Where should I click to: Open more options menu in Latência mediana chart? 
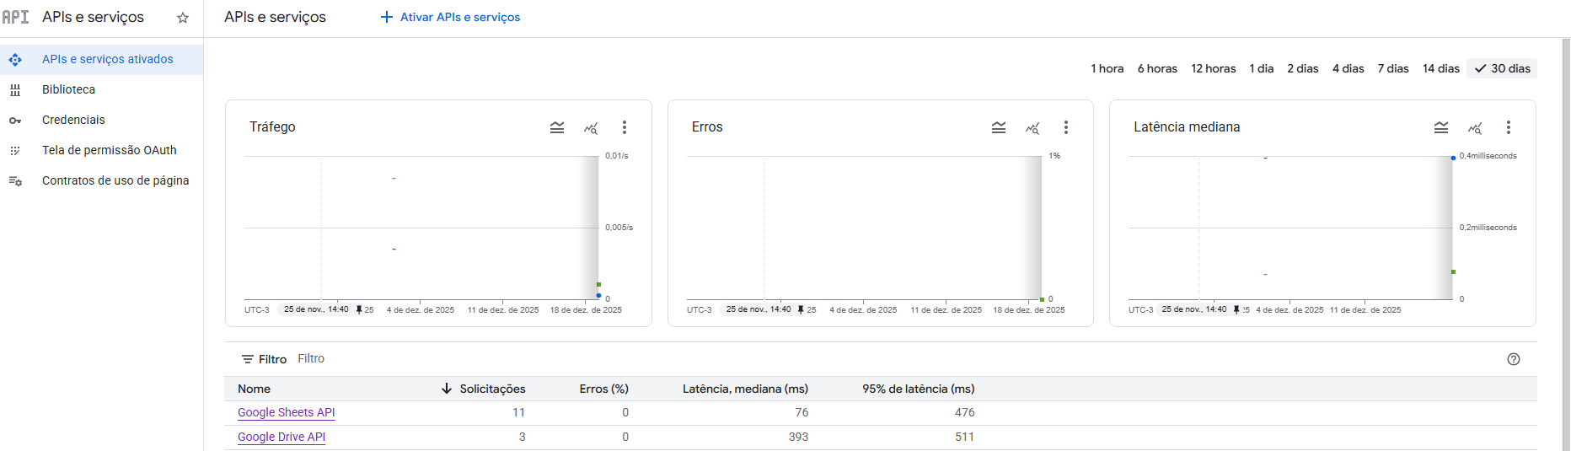(1509, 127)
